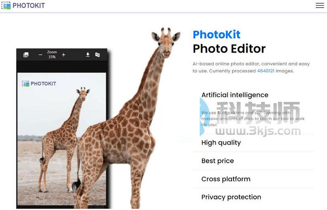Click the Zoom 15% indicator

click(x=52, y=55)
